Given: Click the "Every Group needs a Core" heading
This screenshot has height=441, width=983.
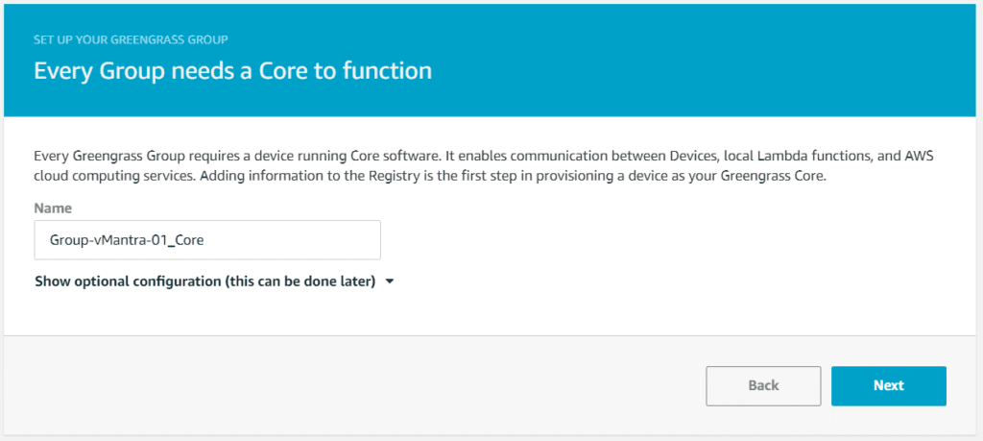Looking at the screenshot, I should [232, 70].
